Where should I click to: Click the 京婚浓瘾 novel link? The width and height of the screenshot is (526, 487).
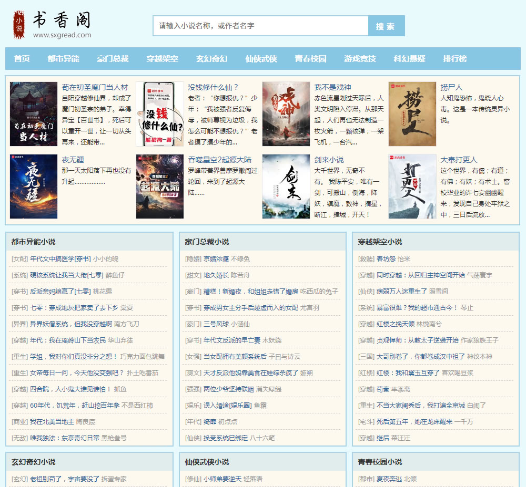tap(216, 259)
